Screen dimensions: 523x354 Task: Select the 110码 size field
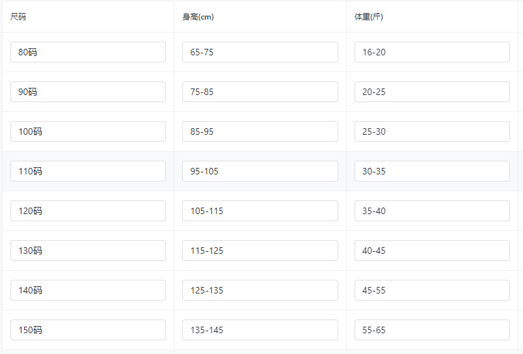[88, 171]
